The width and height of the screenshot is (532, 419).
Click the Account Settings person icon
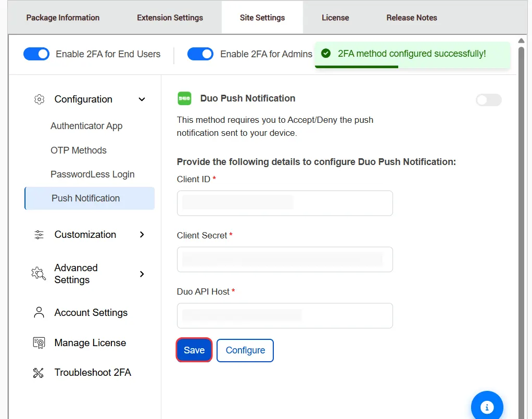(39, 312)
